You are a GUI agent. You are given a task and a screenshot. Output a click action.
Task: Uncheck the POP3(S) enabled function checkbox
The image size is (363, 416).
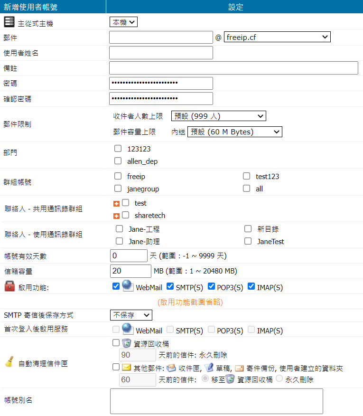[210, 287]
